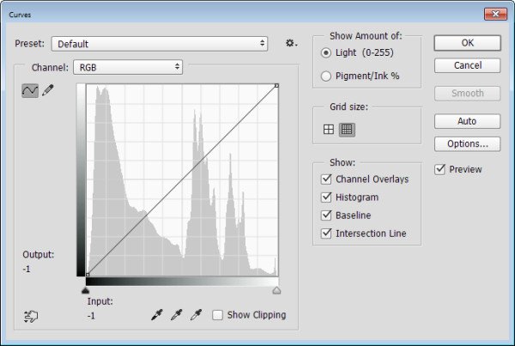The height and width of the screenshot is (346, 515).
Task: Click the Input value field
Action: click(x=91, y=316)
